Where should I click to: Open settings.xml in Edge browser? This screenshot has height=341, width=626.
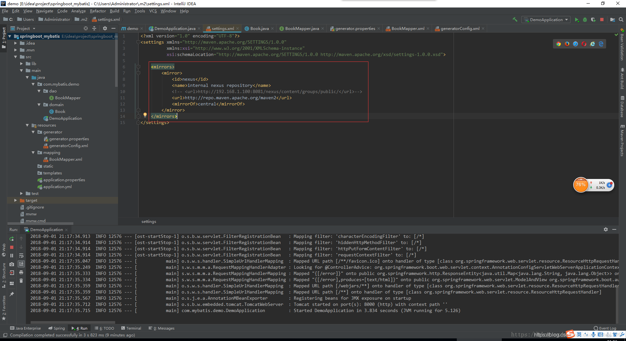coord(601,44)
